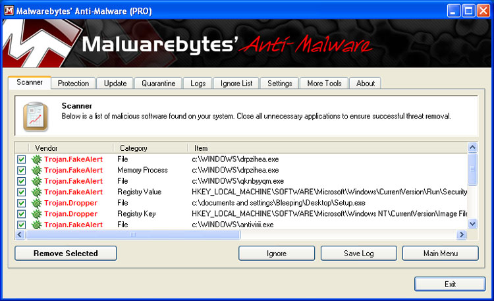Open the Quarantine tab
Image resolution: width=494 pixels, height=301 pixels.
tap(159, 84)
